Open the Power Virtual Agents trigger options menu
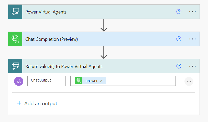The image size is (208, 122). tap(192, 12)
